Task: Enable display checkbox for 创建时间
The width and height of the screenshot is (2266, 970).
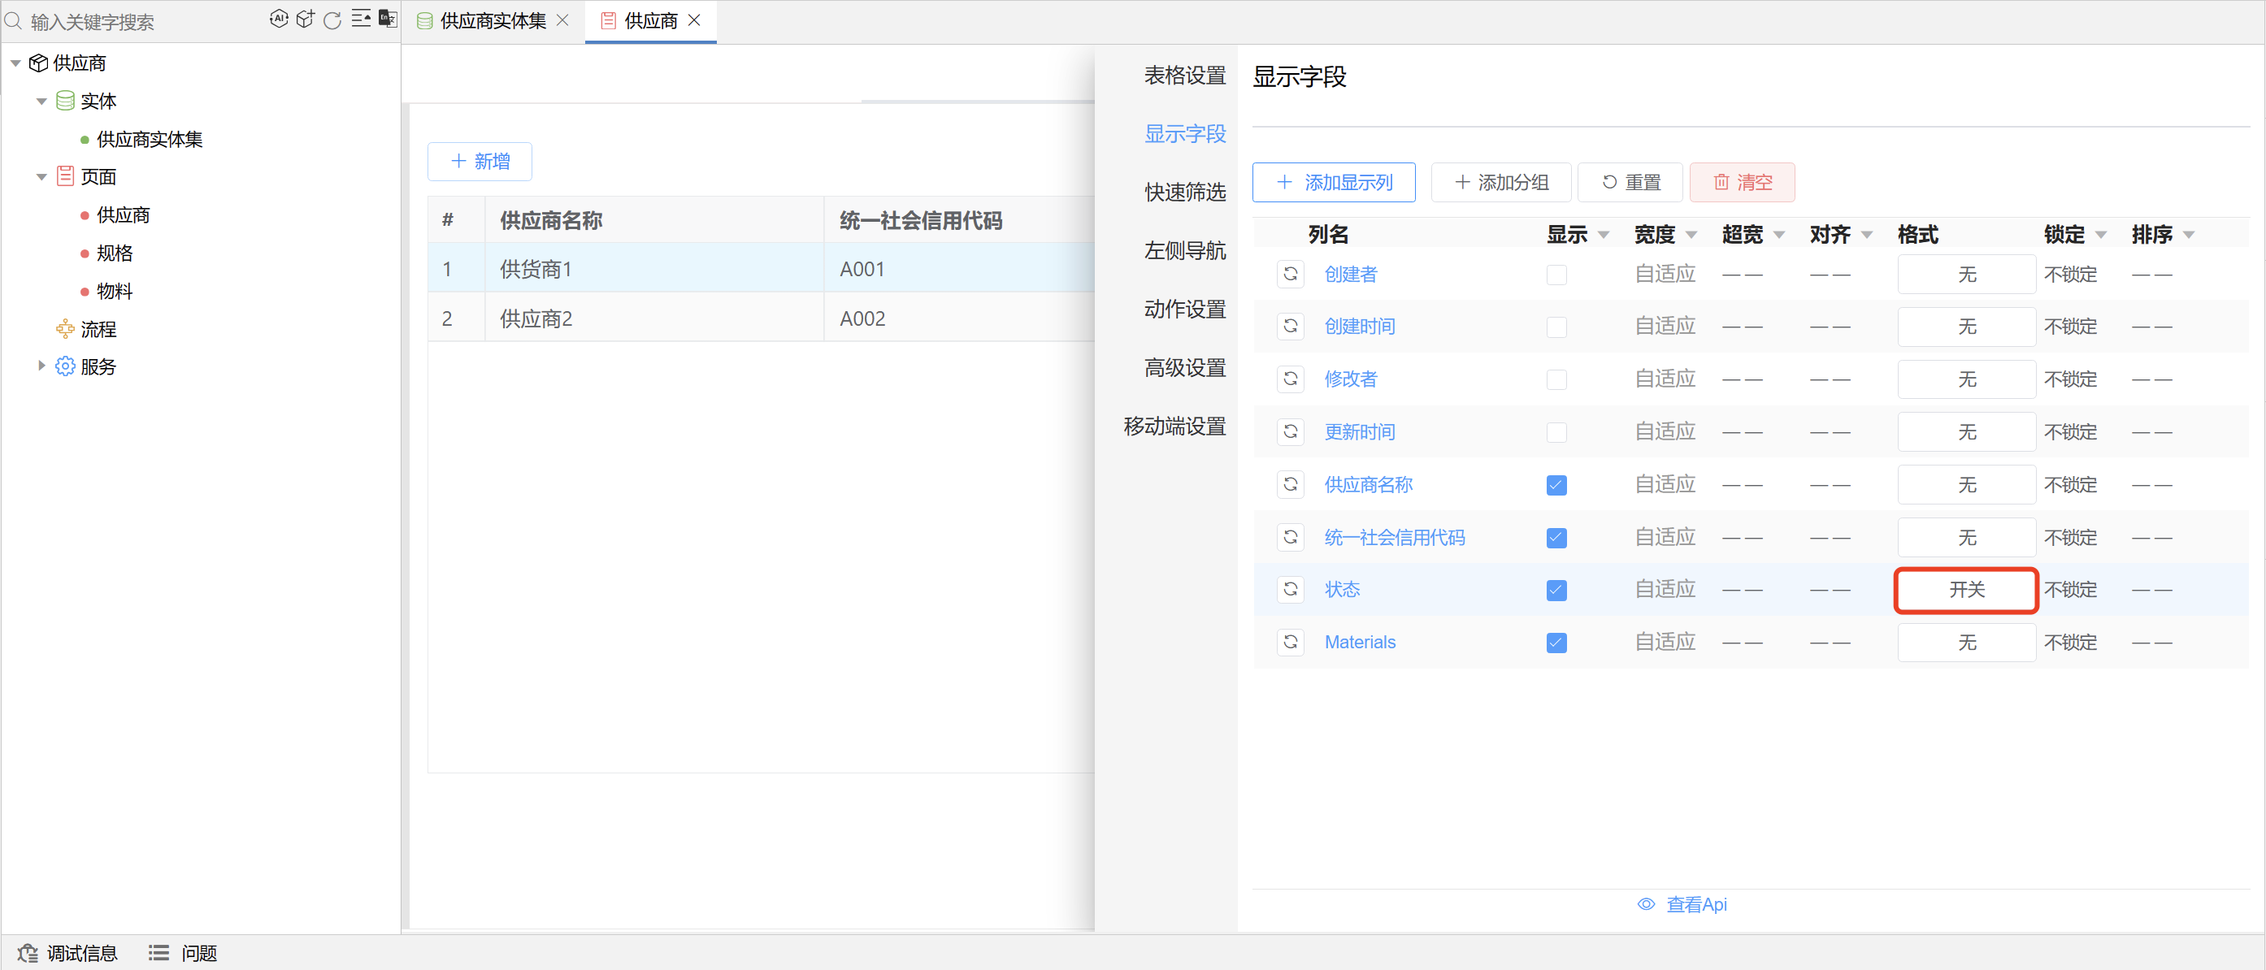Action: [1556, 327]
